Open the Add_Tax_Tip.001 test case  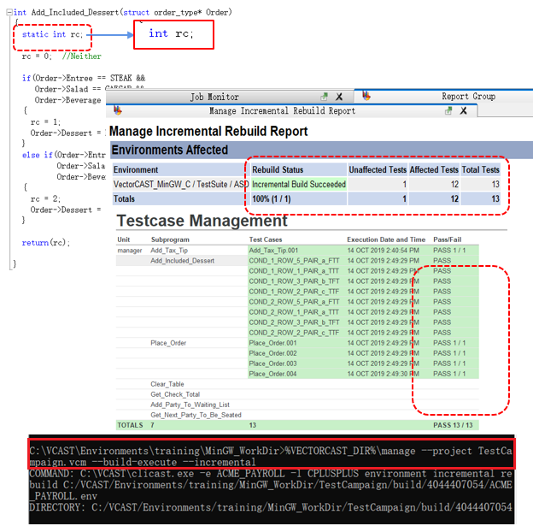pyautogui.click(x=273, y=250)
